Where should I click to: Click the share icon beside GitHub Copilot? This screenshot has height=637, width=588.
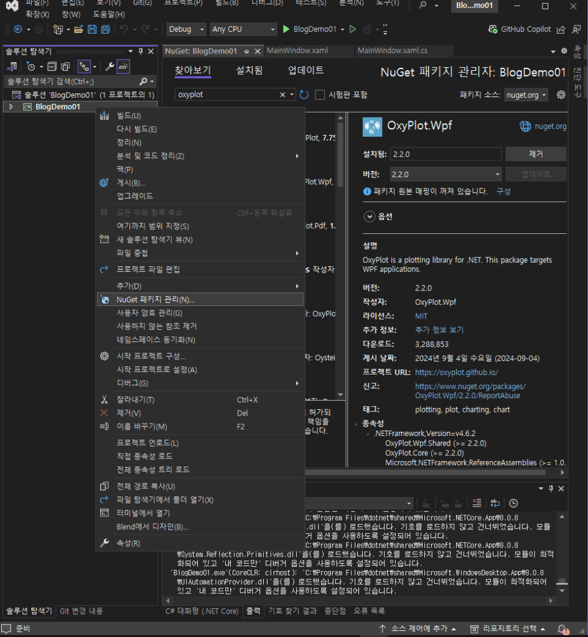coord(561,29)
